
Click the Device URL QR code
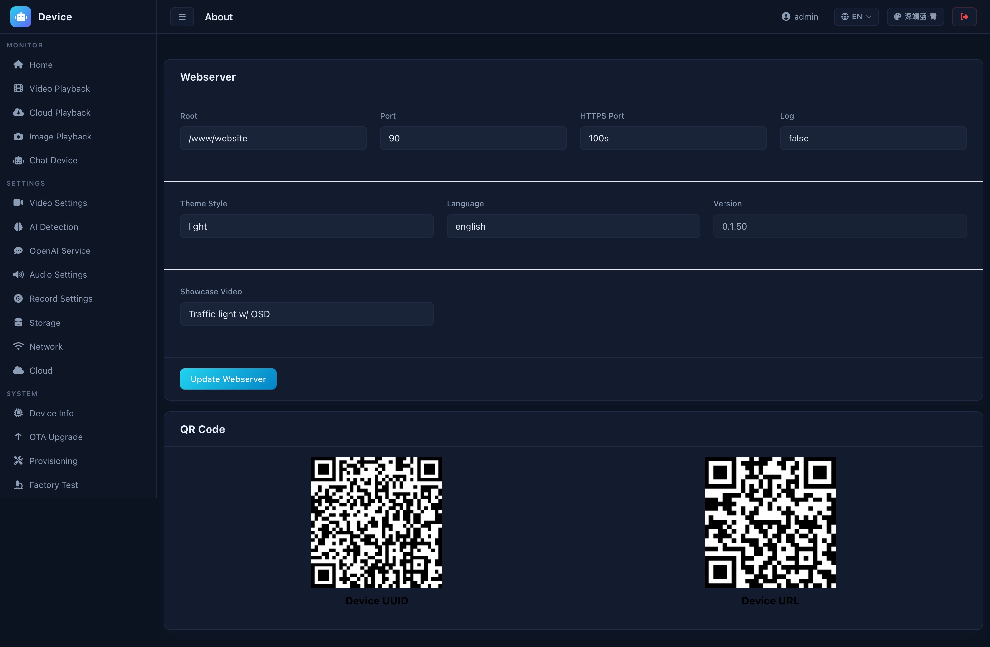770,523
